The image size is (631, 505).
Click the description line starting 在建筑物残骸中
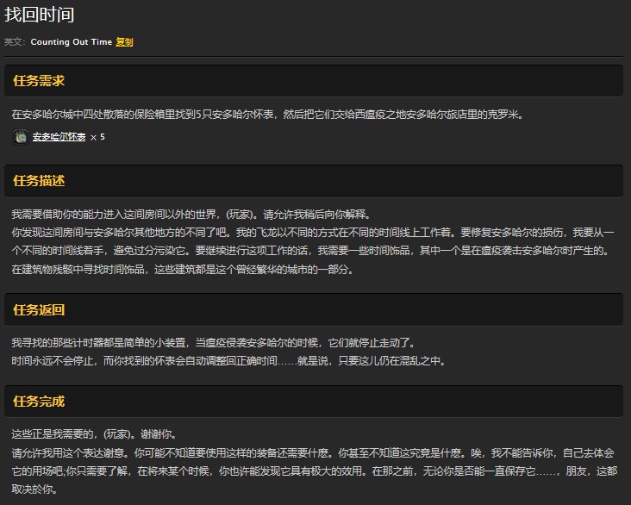181,269
